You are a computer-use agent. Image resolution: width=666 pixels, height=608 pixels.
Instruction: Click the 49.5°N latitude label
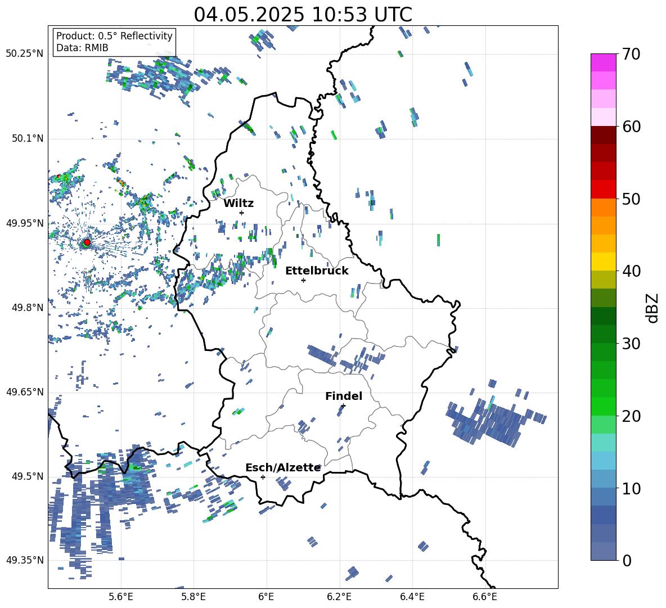28,476
